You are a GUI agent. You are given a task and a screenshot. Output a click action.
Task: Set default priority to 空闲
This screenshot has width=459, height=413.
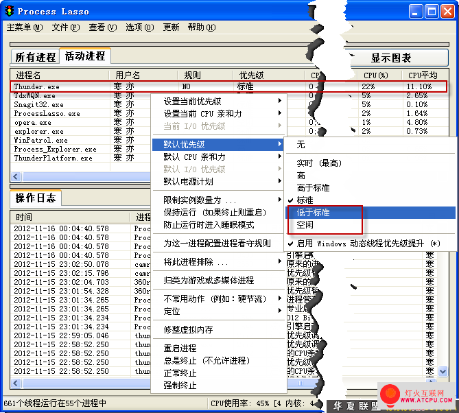(370, 225)
